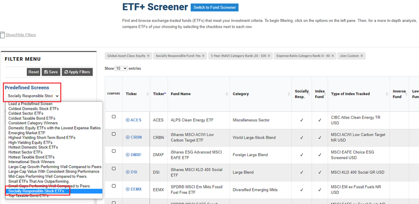Screen dimensions: 419x204
Task: Expand the DSI row plus icon
Action: click(x=127, y=172)
